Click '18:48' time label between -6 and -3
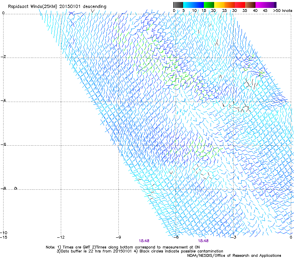 click(x=203, y=241)
